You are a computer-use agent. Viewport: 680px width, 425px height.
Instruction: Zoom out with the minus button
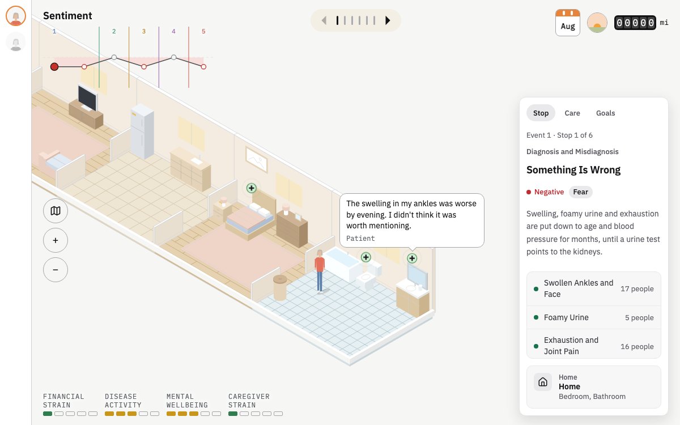click(x=56, y=270)
